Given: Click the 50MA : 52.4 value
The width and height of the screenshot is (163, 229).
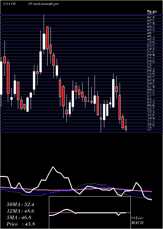Looking at the screenshot, I should pyautogui.click(x=20, y=204).
